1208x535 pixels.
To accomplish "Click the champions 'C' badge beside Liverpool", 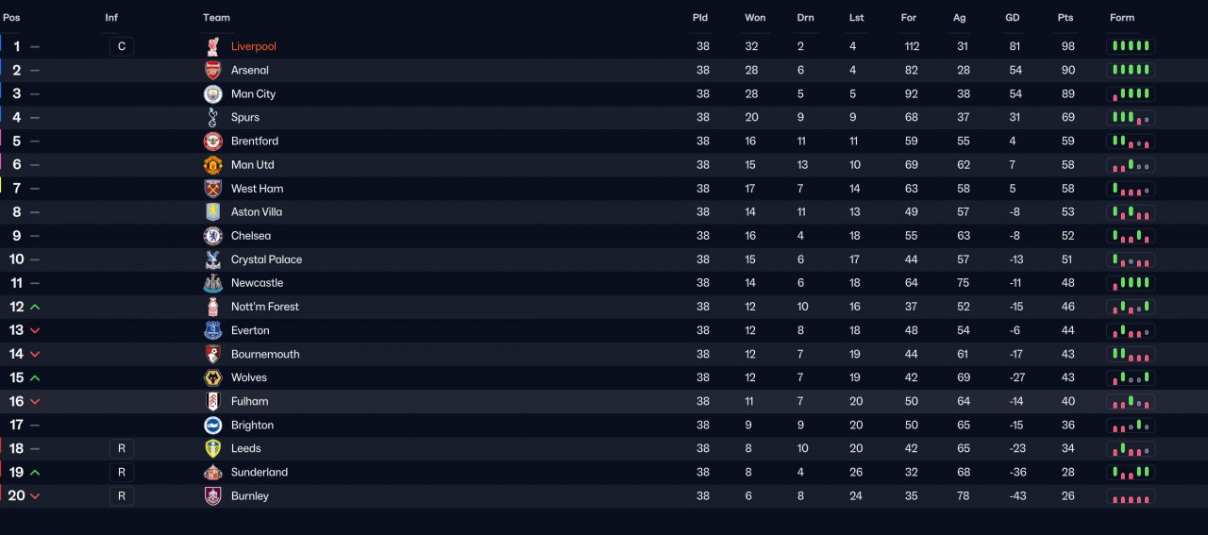I will tap(122, 46).
